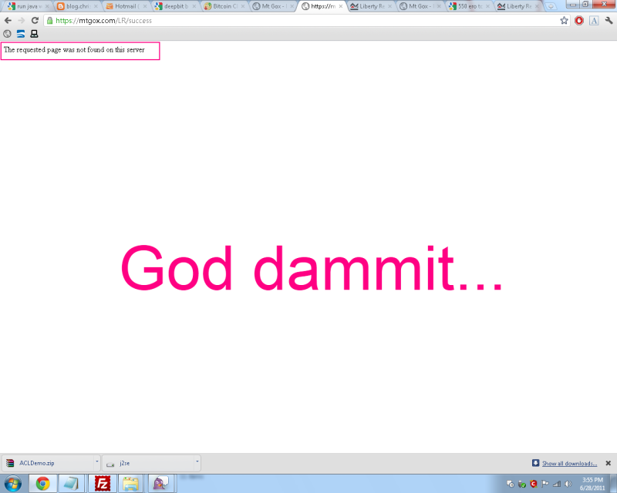Open Chrome from the taskbar
Screen dimensions: 617x493
click(43, 483)
